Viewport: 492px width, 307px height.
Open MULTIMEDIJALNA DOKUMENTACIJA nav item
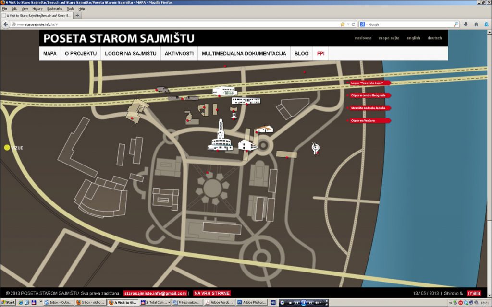(x=244, y=53)
